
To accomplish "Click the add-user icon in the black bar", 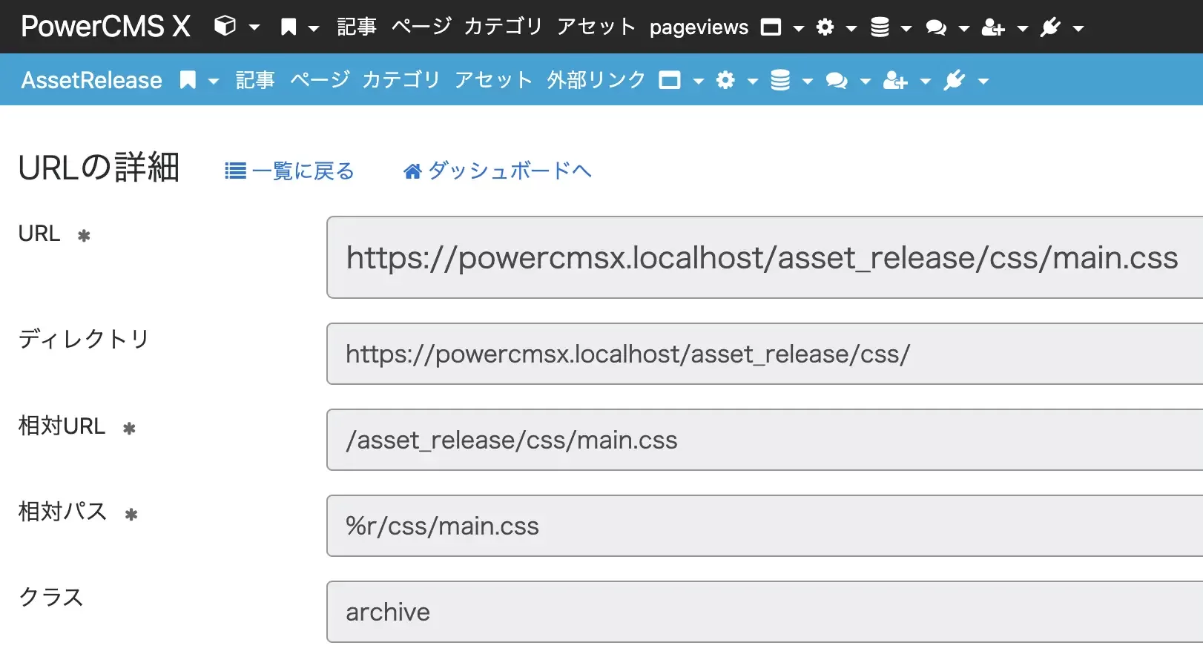I will 993,27.
